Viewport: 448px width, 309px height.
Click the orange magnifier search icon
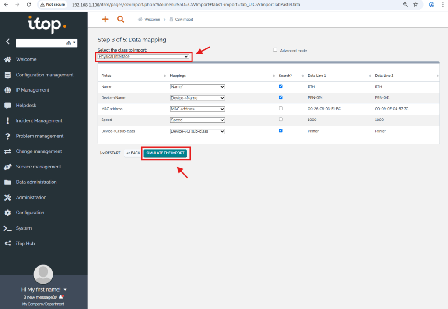[121, 19]
